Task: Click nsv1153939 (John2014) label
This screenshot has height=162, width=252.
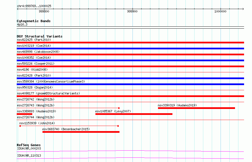Action: (x=37, y=123)
